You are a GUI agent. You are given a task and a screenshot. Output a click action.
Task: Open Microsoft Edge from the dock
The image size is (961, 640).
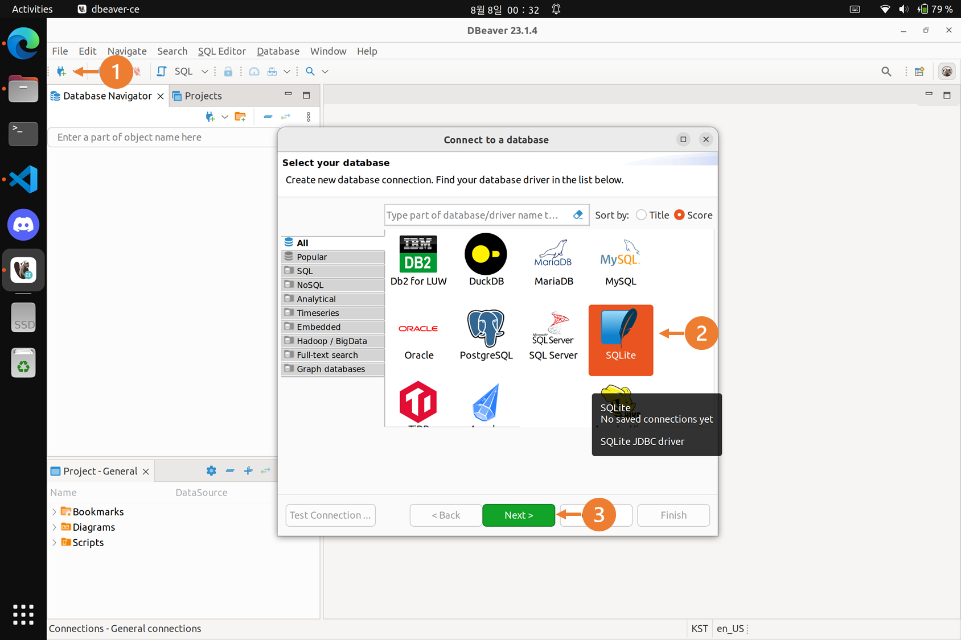(23, 43)
